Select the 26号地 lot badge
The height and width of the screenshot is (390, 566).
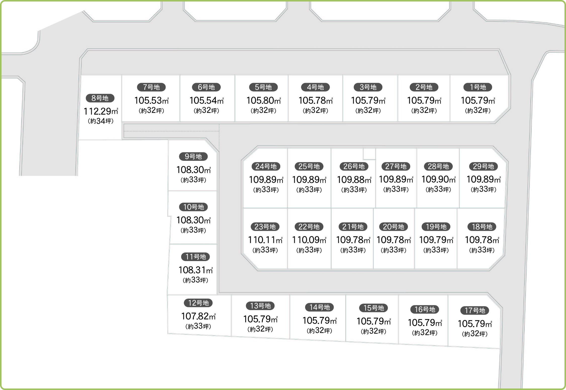click(x=354, y=166)
